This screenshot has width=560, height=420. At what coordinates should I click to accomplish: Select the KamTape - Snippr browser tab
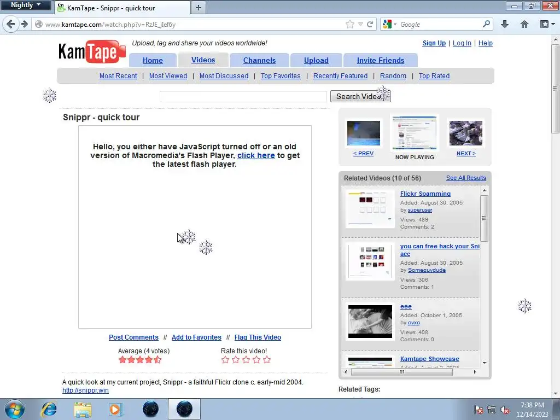click(123, 8)
